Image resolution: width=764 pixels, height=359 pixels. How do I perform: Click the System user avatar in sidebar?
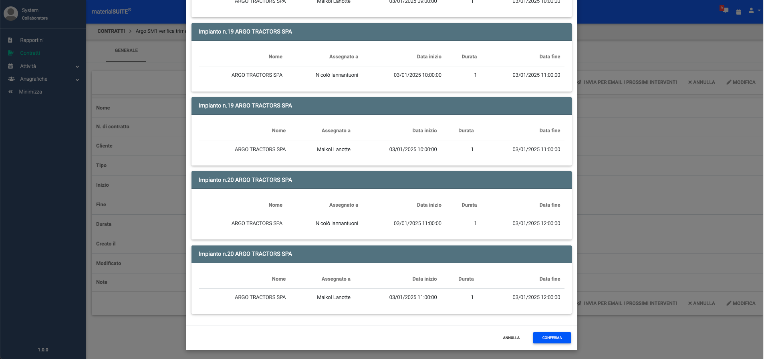click(x=11, y=13)
